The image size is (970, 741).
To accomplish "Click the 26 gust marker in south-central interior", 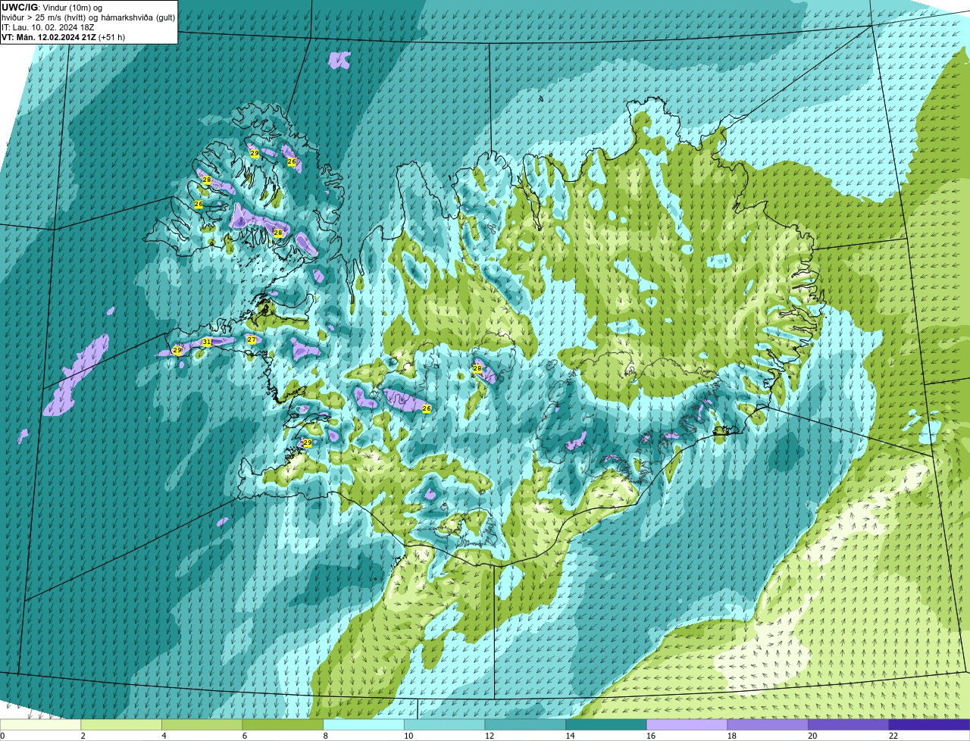I will pos(427,408).
